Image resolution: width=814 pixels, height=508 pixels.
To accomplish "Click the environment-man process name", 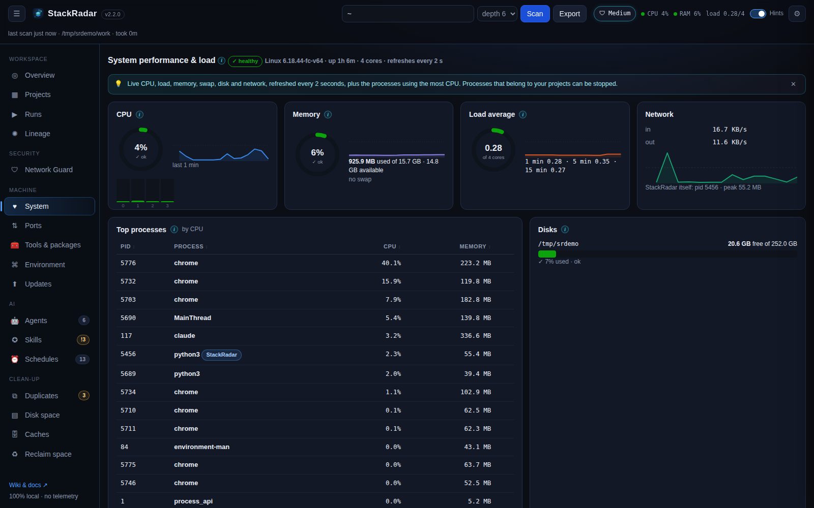I will [x=201, y=447].
